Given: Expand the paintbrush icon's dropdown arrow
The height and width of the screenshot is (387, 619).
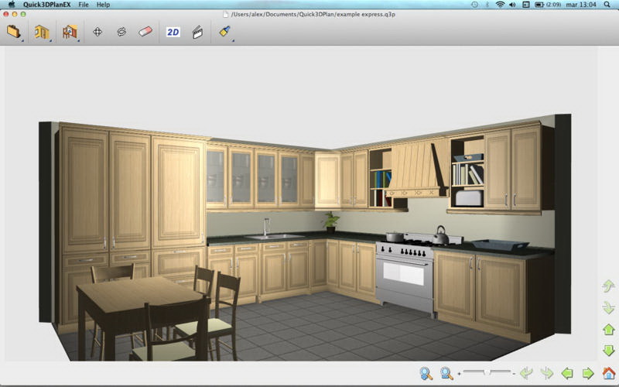Looking at the screenshot, I should point(233,39).
